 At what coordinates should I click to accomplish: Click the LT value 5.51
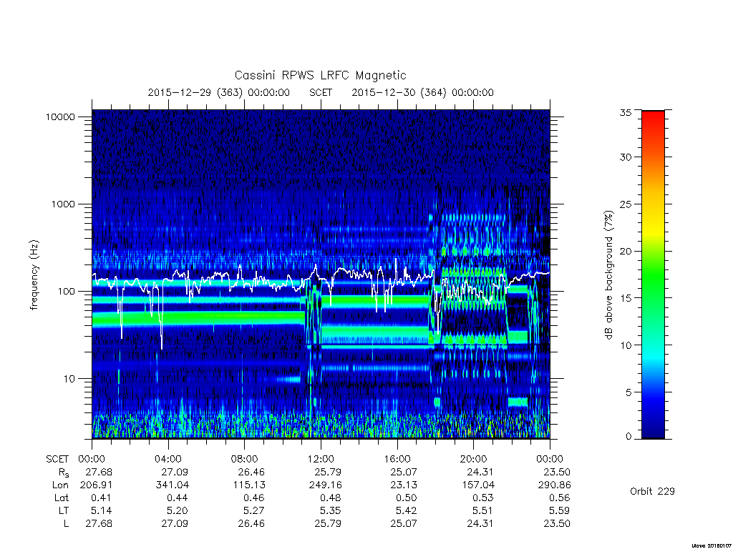click(x=483, y=510)
